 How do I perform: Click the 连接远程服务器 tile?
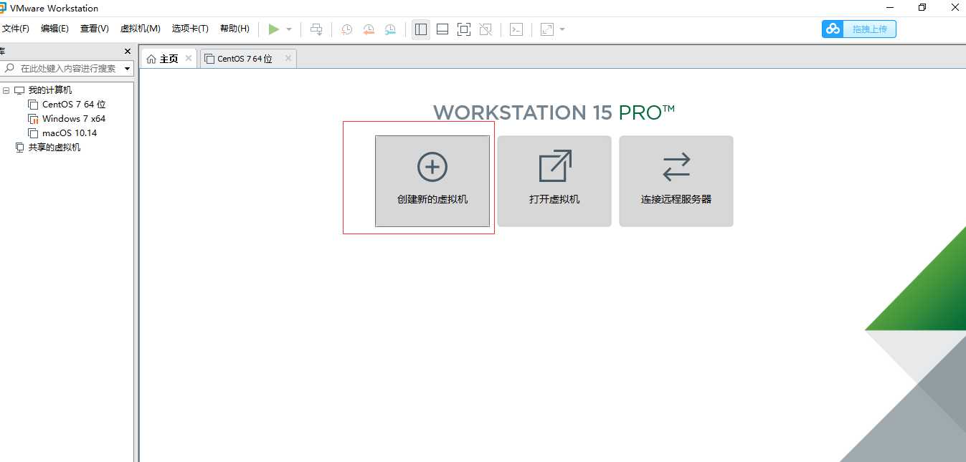(676, 181)
